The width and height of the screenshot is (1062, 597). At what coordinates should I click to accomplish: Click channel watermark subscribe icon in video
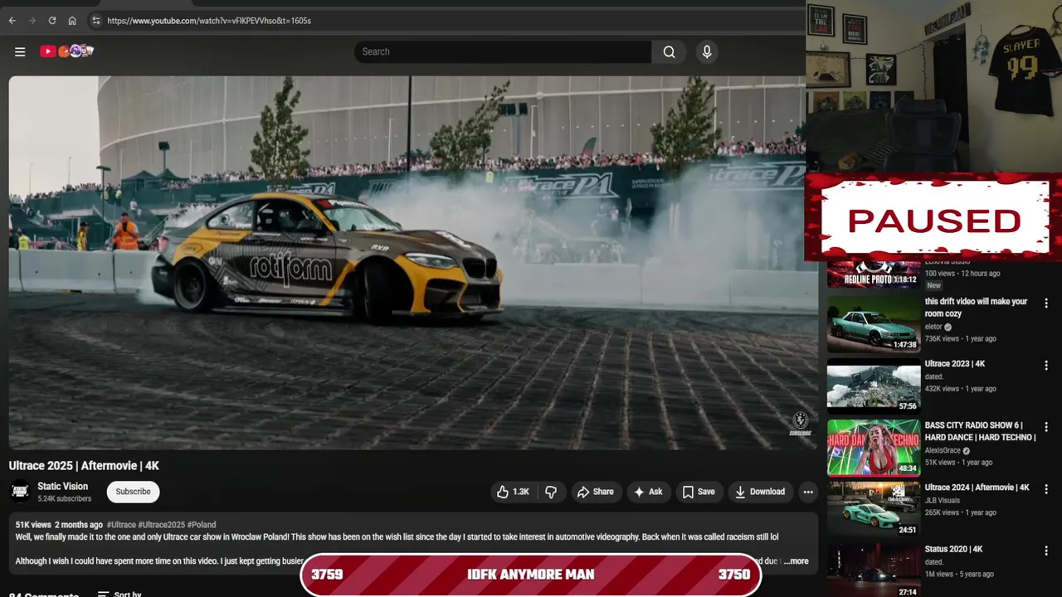tap(800, 423)
